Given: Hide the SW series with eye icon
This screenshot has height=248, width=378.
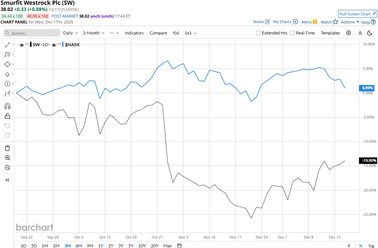Looking at the screenshot, I should click(x=22, y=45).
